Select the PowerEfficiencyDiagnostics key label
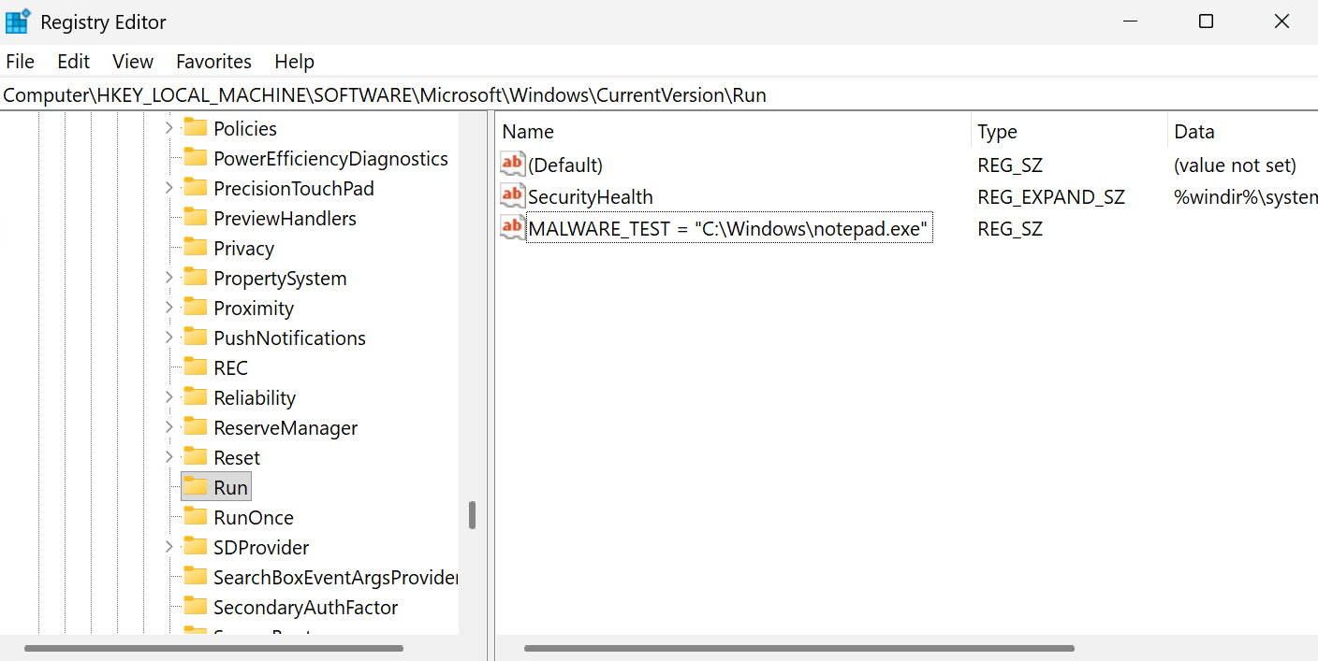Image resolution: width=1318 pixels, height=661 pixels. coord(330,159)
